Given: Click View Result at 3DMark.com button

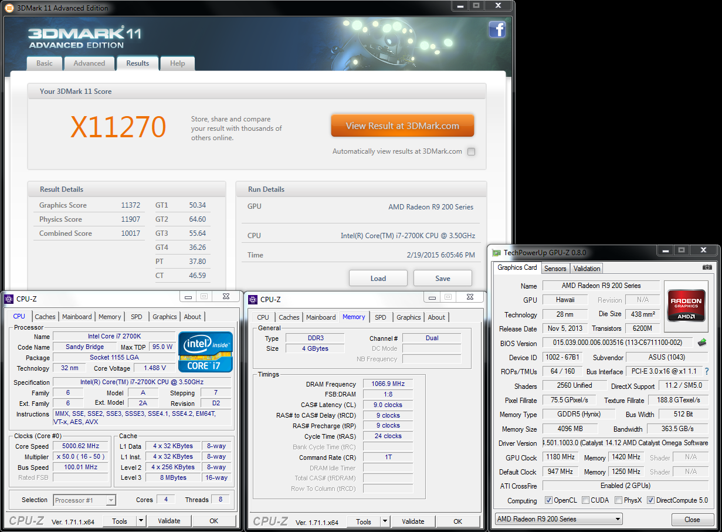Looking at the screenshot, I should tap(402, 126).
